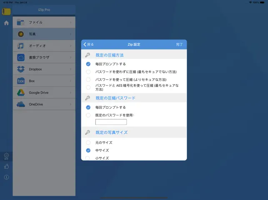Open the info icon in sidebar
This screenshot has width=268, height=200.
6,177
